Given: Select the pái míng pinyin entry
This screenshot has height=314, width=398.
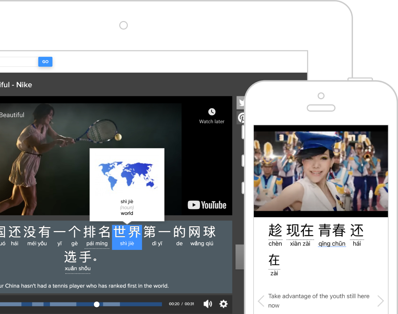Looking at the screenshot, I should [x=96, y=243].
